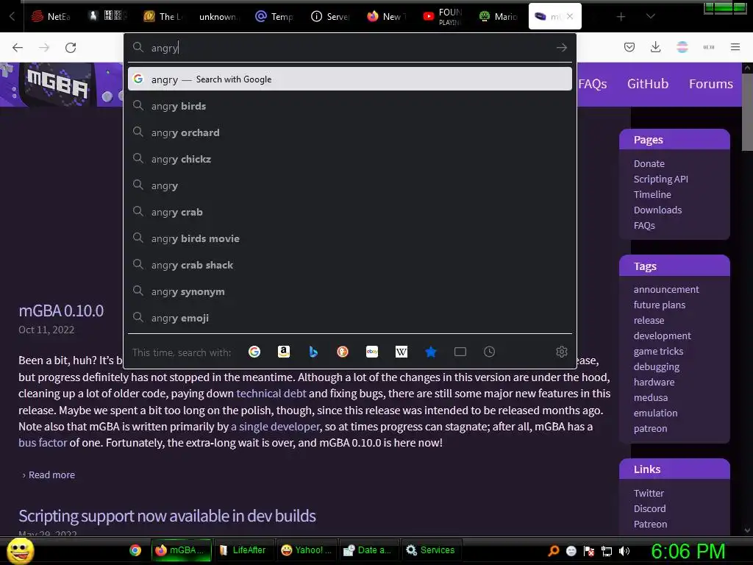Open the Forums nav link
Image resolution: width=753 pixels, height=565 pixels.
pyautogui.click(x=711, y=84)
